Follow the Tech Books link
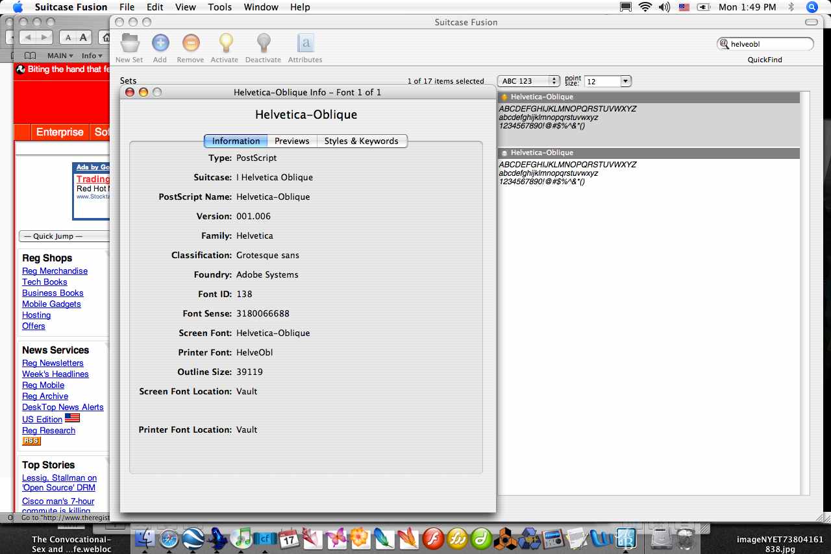The image size is (831, 554). 44,282
